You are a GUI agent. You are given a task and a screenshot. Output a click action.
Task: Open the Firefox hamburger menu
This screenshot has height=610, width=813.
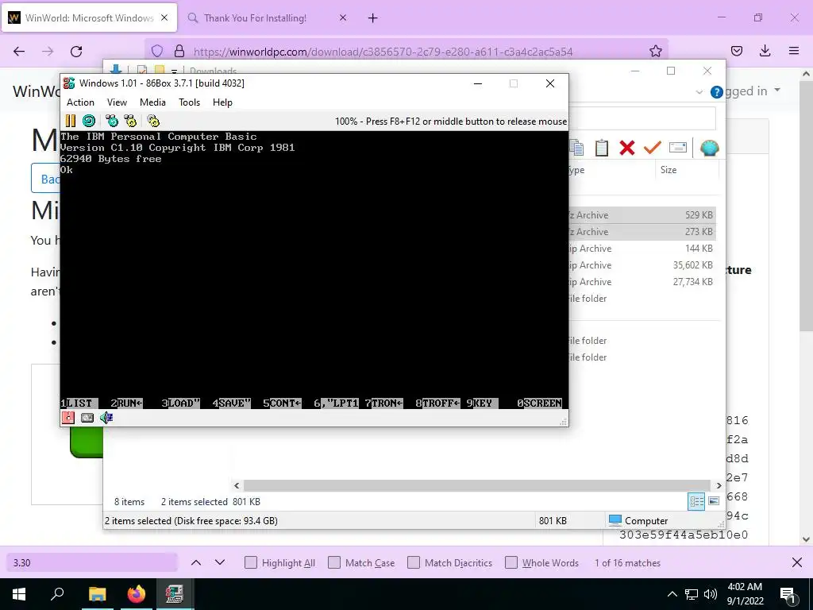pos(794,51)
